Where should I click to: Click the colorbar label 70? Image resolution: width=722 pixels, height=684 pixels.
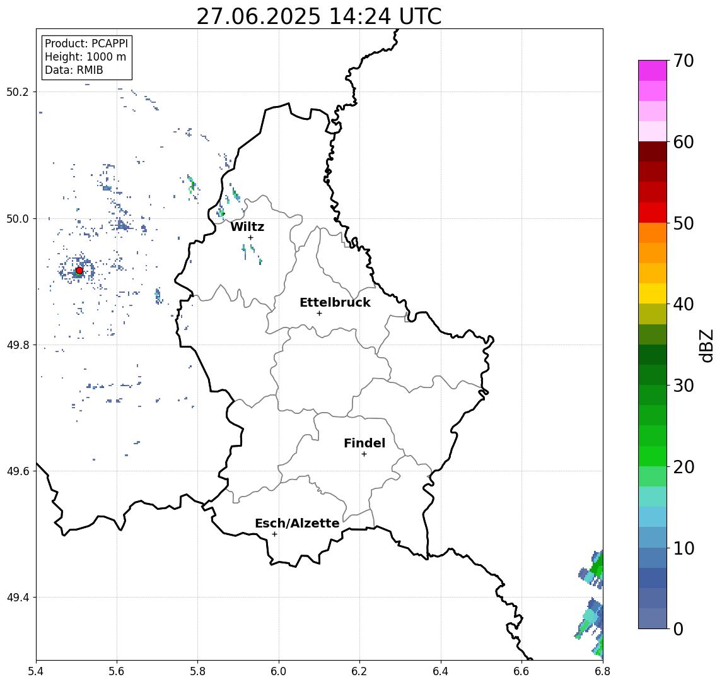point(683,61)
